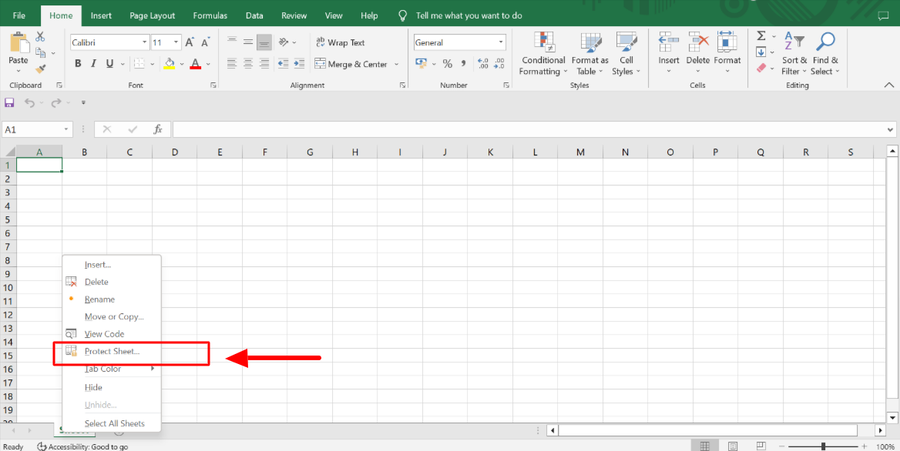Click the AutoSum sigma icon
Screen dimensions: 900x451
(x=761, y=36)
